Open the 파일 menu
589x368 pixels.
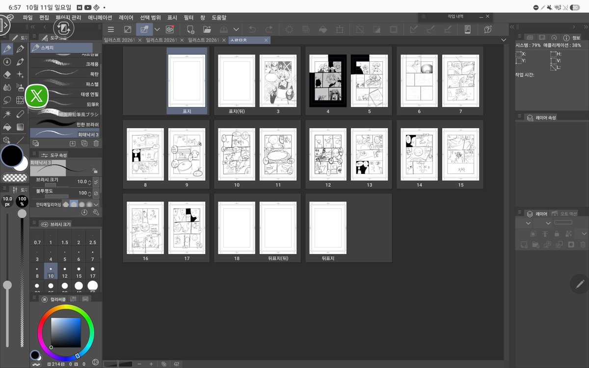point(28,17)
